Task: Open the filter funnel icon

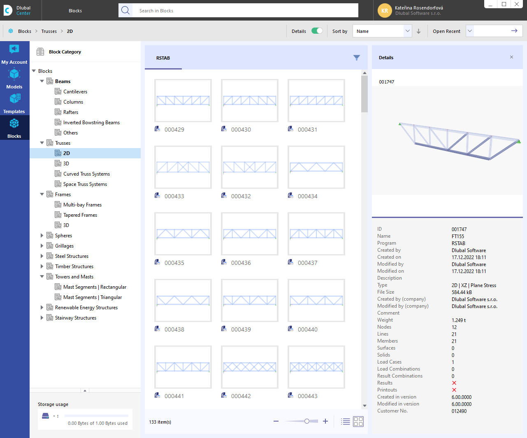Action: point(357,58)
